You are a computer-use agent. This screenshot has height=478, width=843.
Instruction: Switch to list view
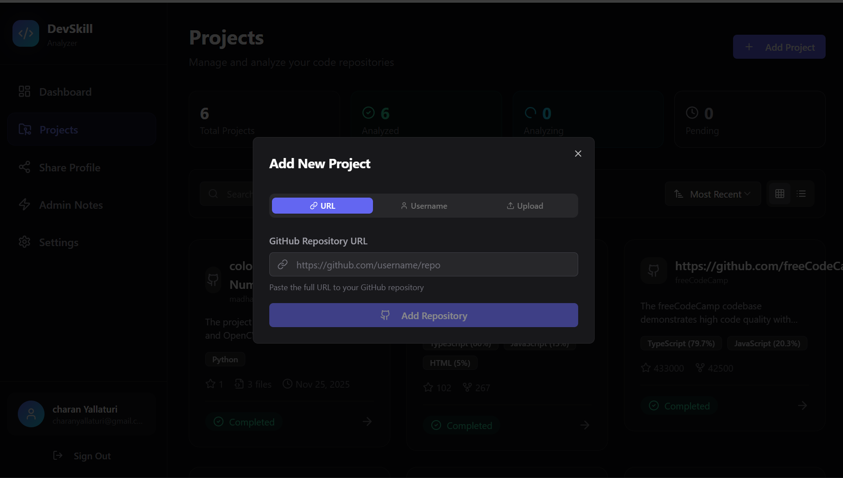801,194
